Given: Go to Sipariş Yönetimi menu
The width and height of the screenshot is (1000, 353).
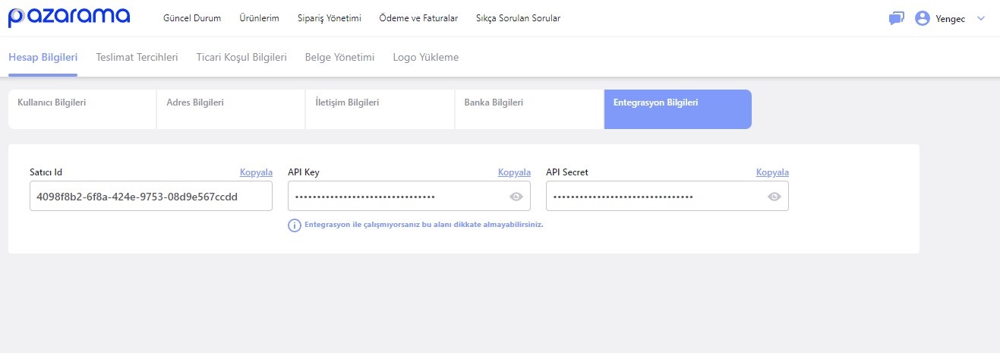Looking at the screenshot, I should 329,18.
